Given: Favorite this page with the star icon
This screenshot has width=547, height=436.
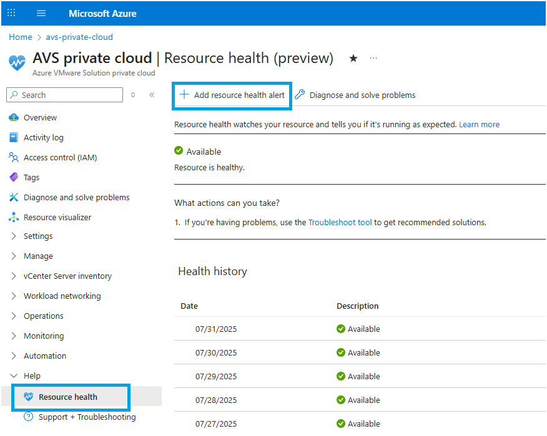Looking at the screenshot, I should coord(353,58).
